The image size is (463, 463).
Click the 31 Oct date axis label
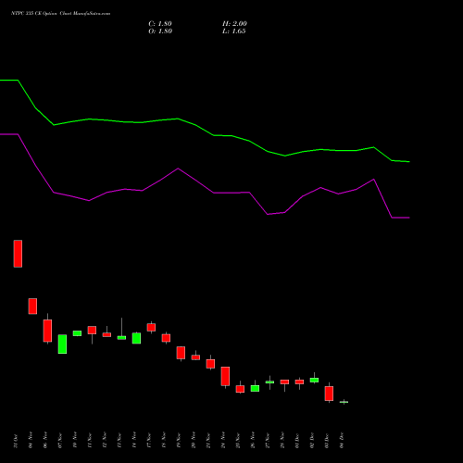[16, 441]
